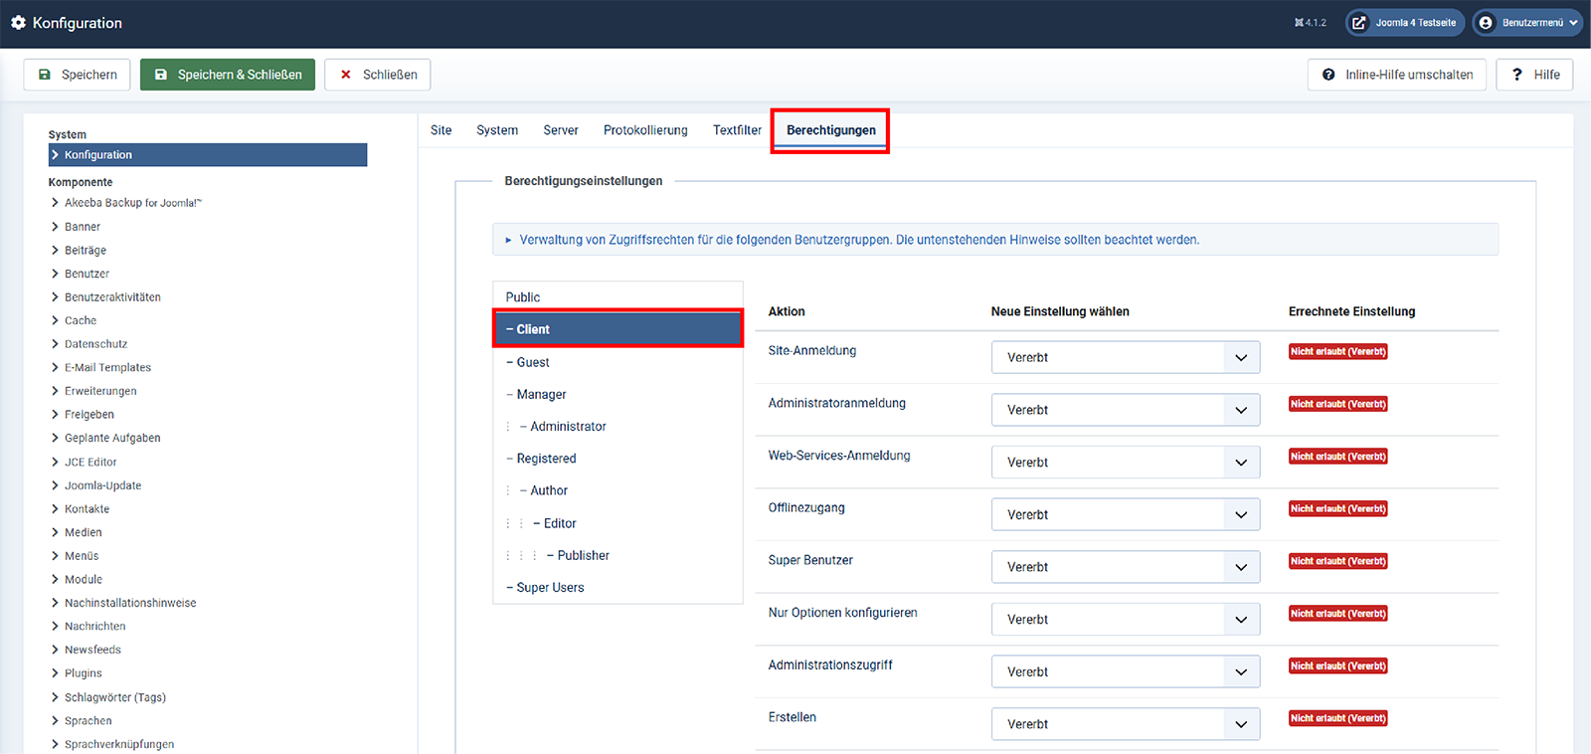This screenshot has height=754, width=1591.
Task: Click the Inline-Hilfe umschalten circle question icon
Action: pos(1328,75)
